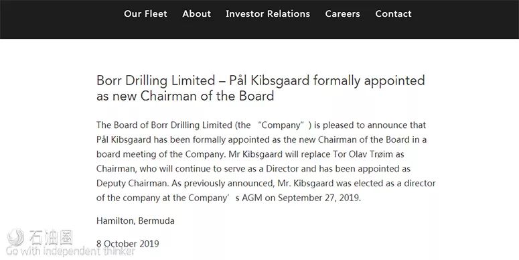This screenshot has height=260, width=519.
Task: Click the 'Hamilton, Bermuda' location text
Action: tap(135, 221)
